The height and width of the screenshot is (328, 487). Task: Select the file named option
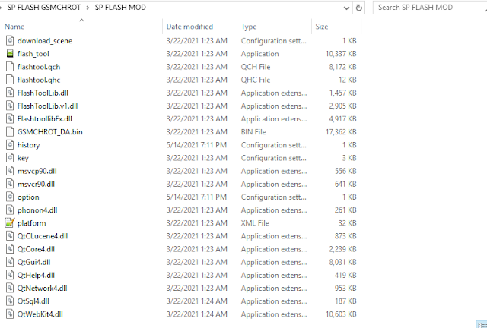[28, 197]
